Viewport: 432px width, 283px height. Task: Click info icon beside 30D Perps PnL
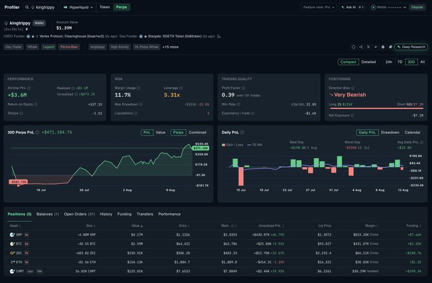[37, 132]
